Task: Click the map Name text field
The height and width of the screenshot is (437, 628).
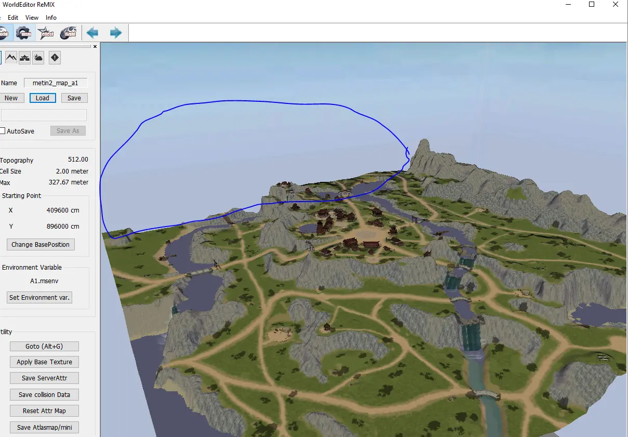Action: tap(56, 83)
